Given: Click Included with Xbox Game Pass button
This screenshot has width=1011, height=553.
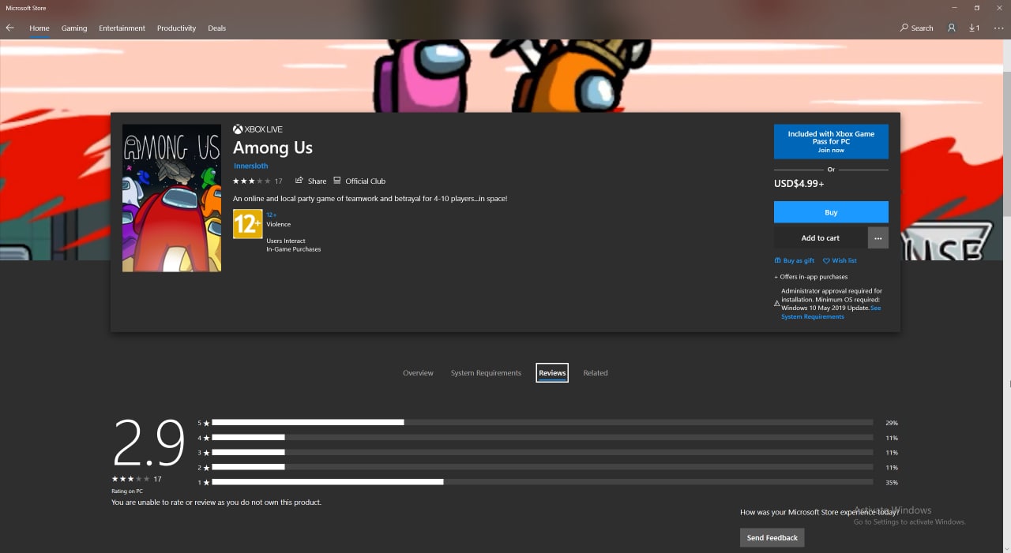Looking at the screenshot, I should pyautogui.click(x=831, y=141).
